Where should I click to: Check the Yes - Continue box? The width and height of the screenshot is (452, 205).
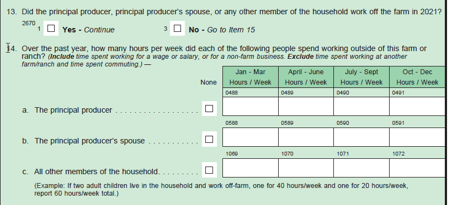click(x=51, y=28)
